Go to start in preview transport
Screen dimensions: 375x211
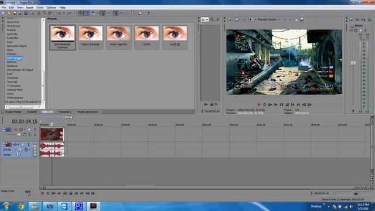[293, 104]
